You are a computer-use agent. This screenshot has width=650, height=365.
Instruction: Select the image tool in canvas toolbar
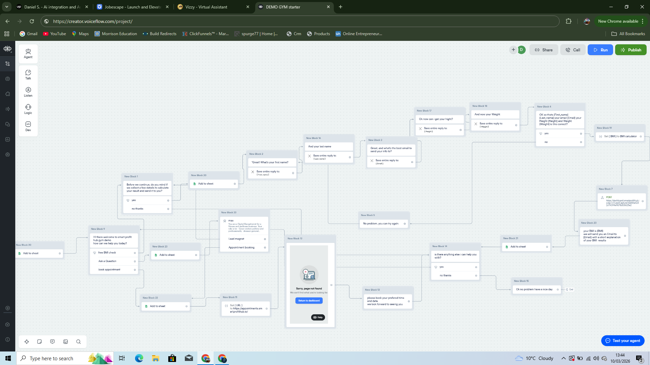66,342
